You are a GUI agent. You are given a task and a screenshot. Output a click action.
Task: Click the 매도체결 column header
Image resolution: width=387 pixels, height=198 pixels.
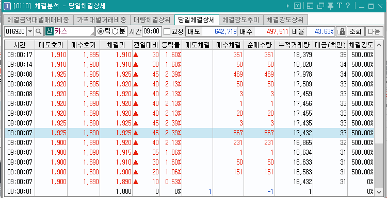point(197,45)
